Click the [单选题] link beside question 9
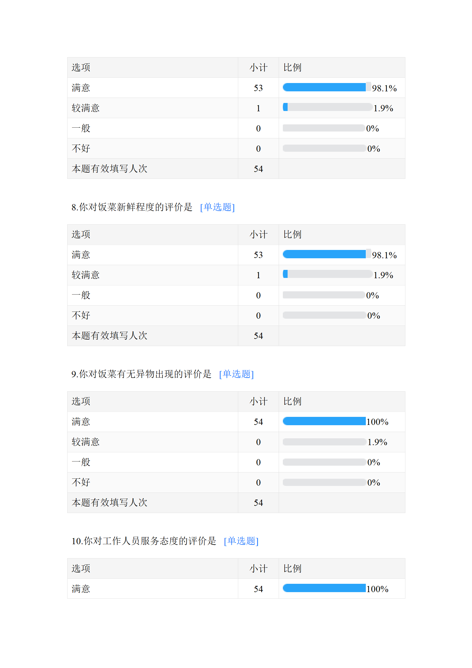This screenshot has width=472, height=668. [x=236, y=374]
